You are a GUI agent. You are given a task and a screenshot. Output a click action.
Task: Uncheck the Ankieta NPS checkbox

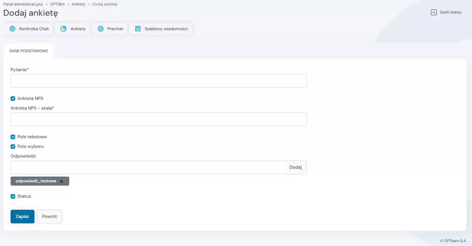(13, 98)
